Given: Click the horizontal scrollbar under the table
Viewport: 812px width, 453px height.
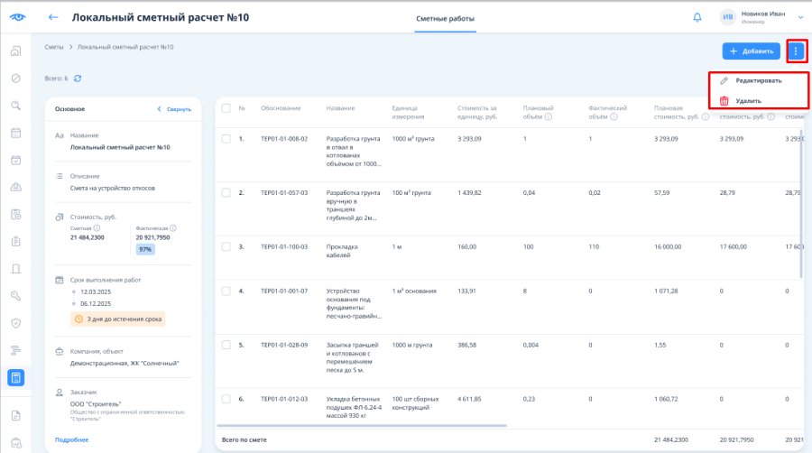Looking at the screenshot, I should coord(362,426).
